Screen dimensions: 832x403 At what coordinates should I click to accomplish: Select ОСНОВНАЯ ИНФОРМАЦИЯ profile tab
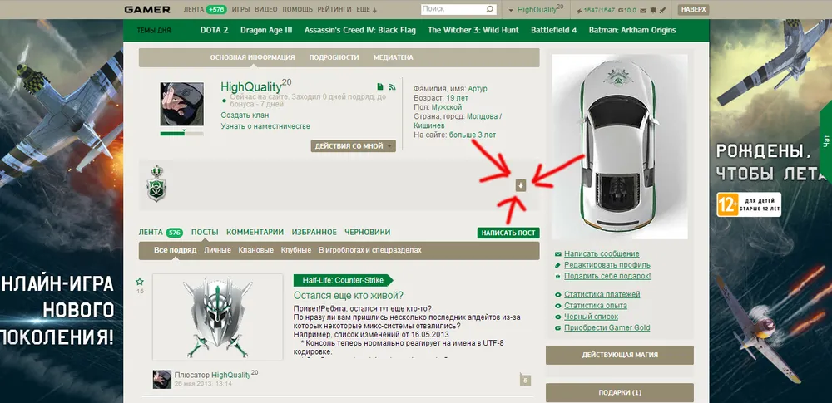(253, 57)
